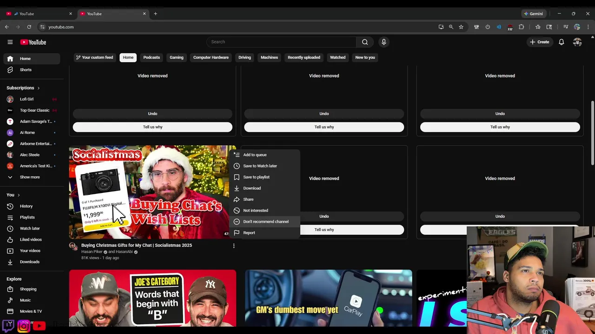Viewport: 595px width, 334px height.
Task: Click the search magnifier button
Action: [365, 42]
